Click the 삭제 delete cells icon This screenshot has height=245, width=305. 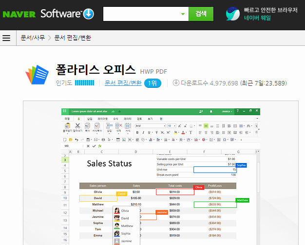(x=118, y=126)
